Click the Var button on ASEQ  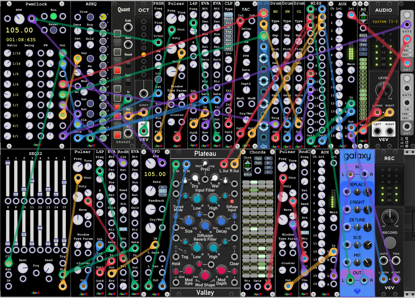coord(90,58)
